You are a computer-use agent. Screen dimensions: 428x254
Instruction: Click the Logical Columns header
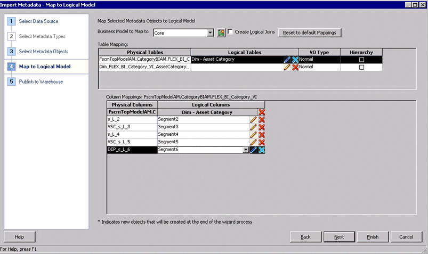[x=211, y=105]
